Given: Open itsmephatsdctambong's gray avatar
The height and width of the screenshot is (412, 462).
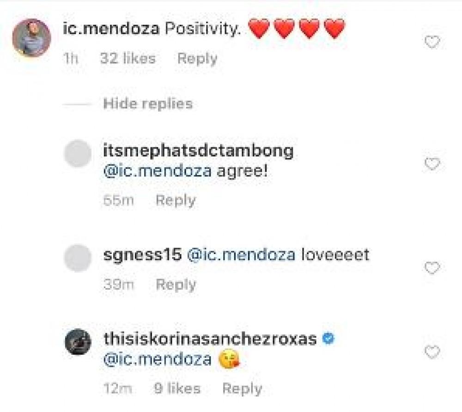Looking at the screenshot, I should (x=78, y=153).
